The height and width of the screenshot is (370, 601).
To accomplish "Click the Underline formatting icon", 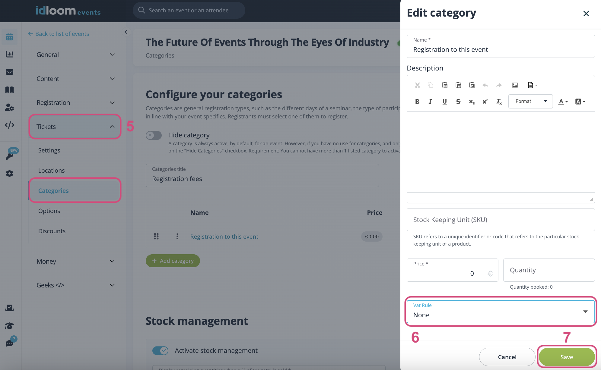I will 444,102.
